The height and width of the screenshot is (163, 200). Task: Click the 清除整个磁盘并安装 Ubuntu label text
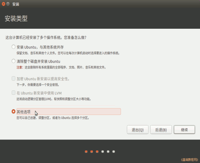[38, 61]
